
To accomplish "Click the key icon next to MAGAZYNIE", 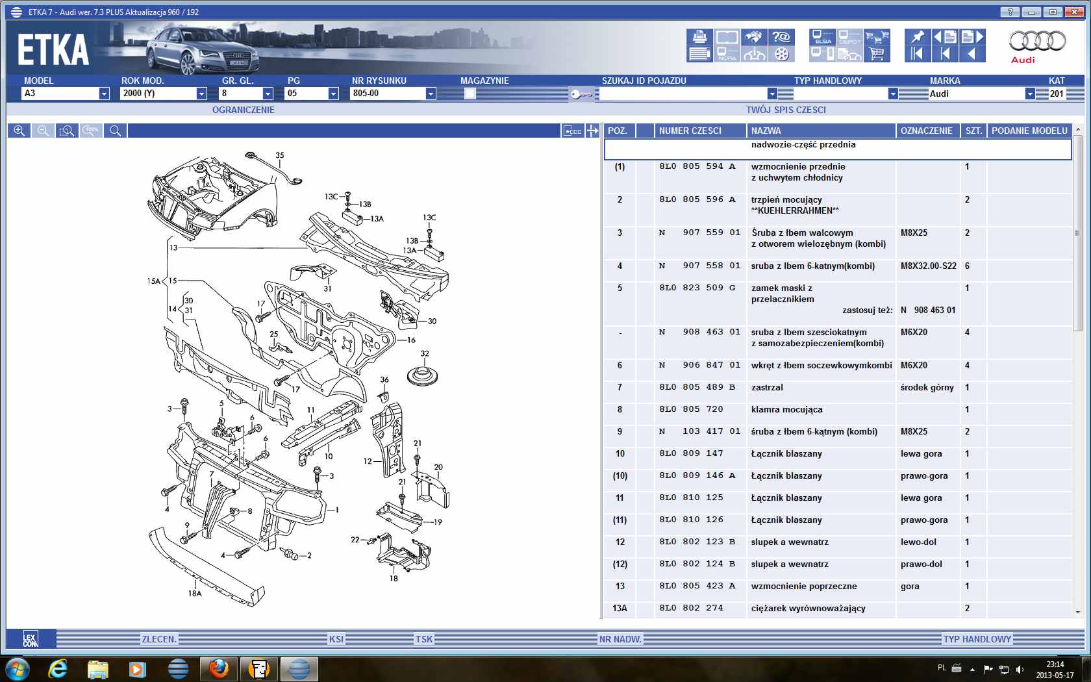I will click(581, 94).
